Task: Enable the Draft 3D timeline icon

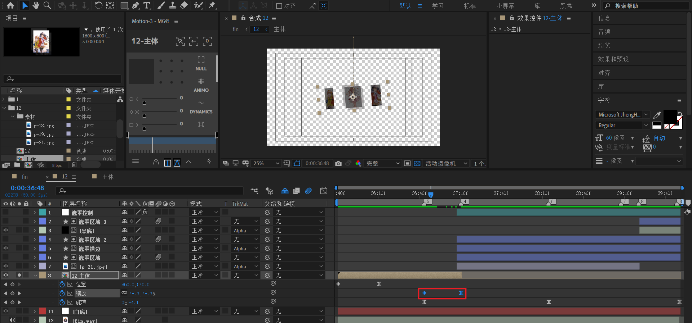Action: click(x=269, y=191)
